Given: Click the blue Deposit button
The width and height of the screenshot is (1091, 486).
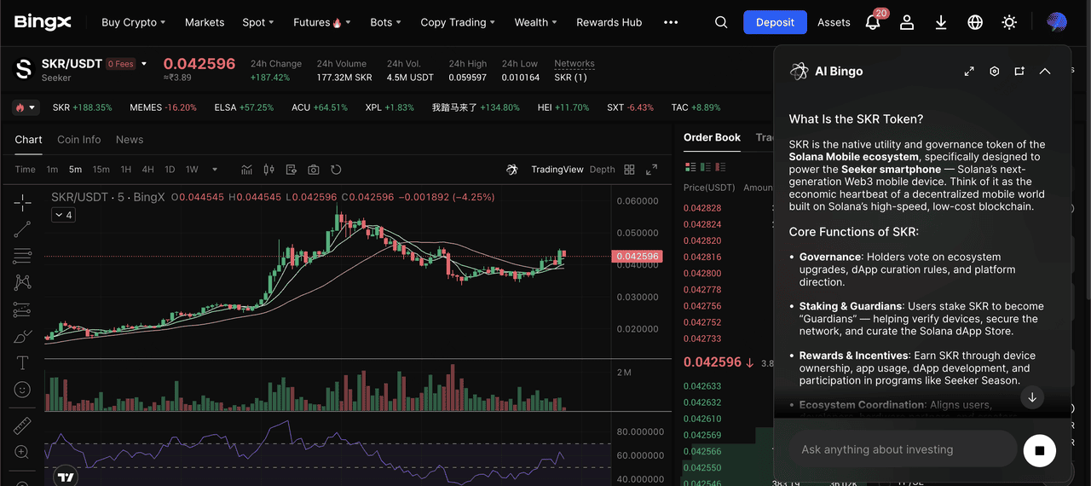Looking at the screenshot, I should [774, 23].
